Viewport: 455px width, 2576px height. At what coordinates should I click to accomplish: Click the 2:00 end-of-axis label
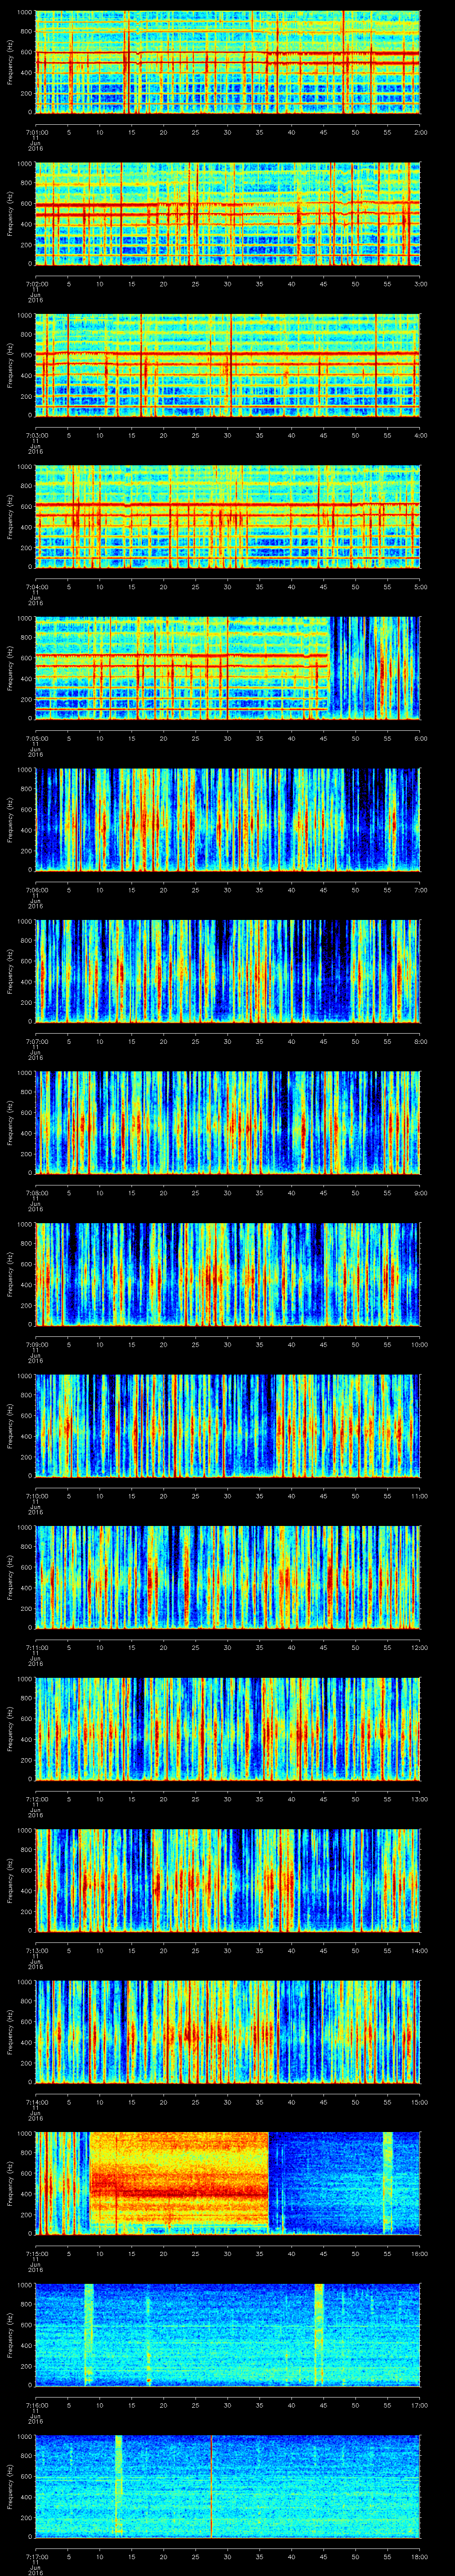420,132
